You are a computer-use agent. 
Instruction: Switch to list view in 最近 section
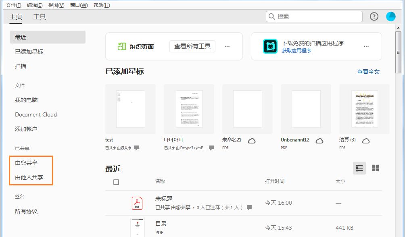(359, 168)
